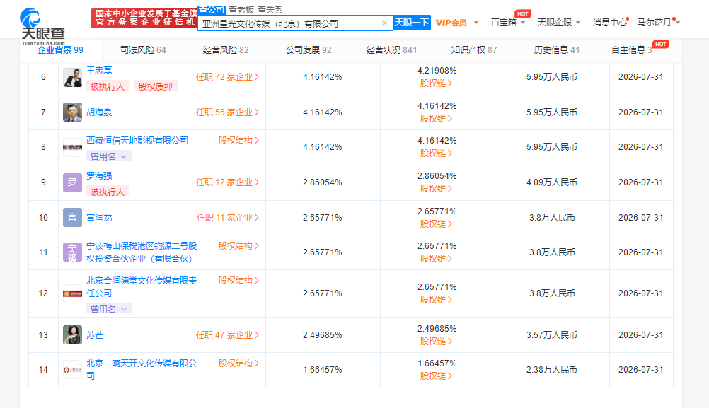
Task: Select the 司法风险 tab
Action: [x=143, y=50]
